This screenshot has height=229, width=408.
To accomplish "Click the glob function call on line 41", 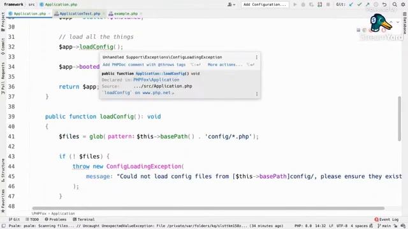I will [x=96, y=137].
